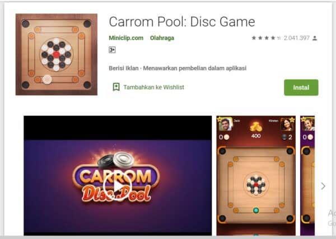Expand next screenshots with right chevron
Viewport: 336px width, 239px height.
[323, 187]
